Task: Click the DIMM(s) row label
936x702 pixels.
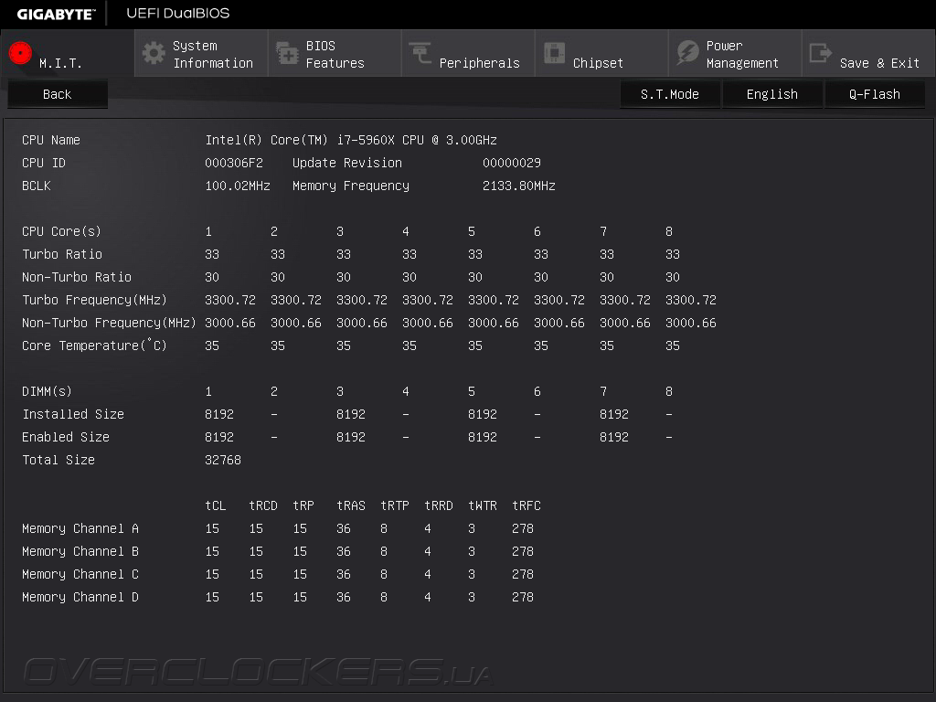Action: coord(47,391)
